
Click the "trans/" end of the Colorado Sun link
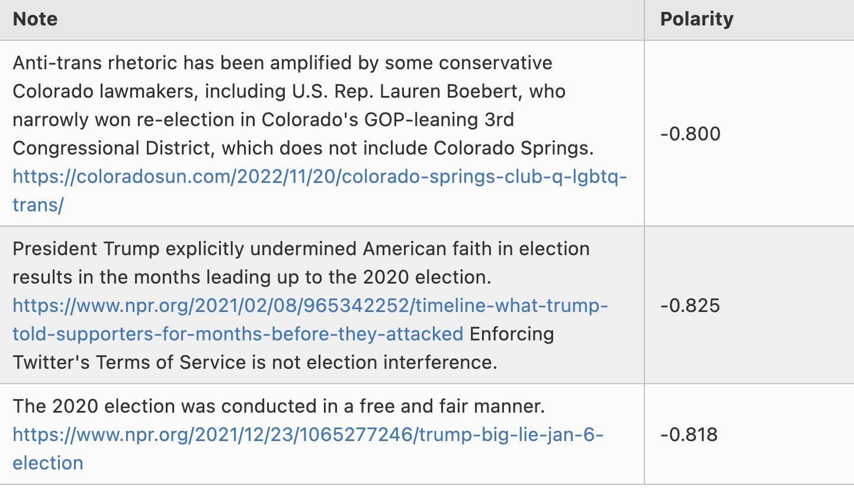tap(38, 205)
